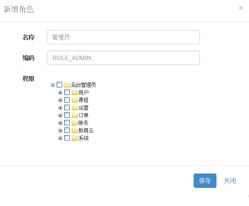249x206 pixels.
Task: Click the open folder icon for 后台管理员
Action: (x=67, y=85)
